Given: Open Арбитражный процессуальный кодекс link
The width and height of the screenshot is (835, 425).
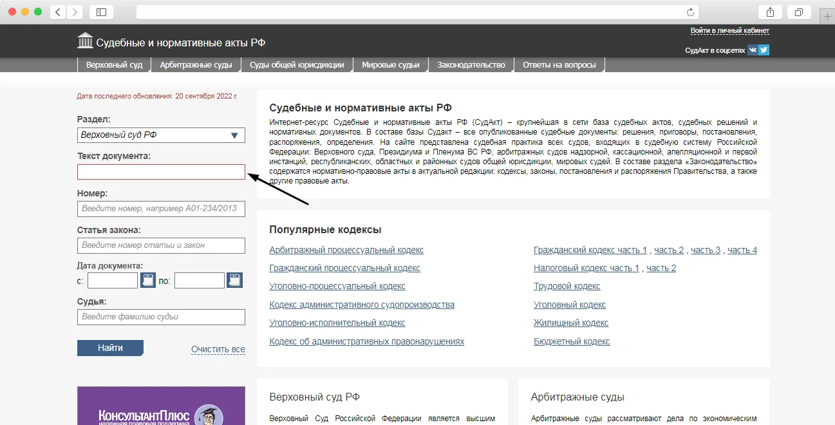Looking at the screenshot, I should [346, 250].
